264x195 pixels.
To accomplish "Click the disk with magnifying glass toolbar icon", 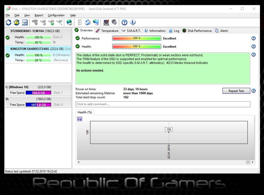I will click(59, 22).
